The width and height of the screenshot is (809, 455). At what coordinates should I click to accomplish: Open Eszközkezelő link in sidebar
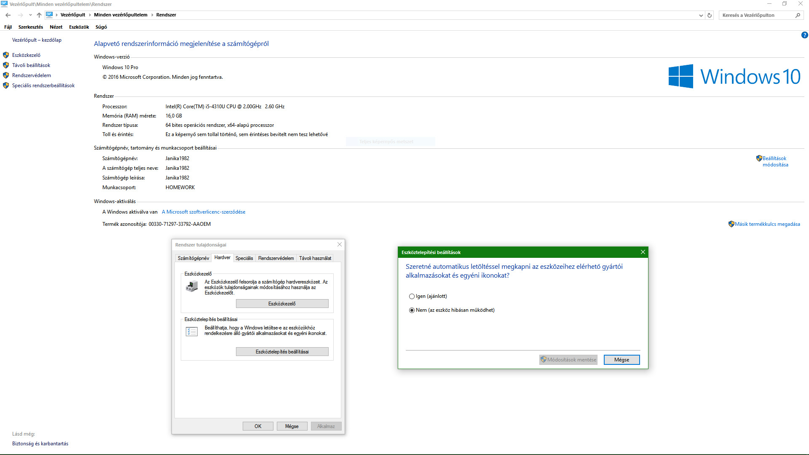pos(26,55)
